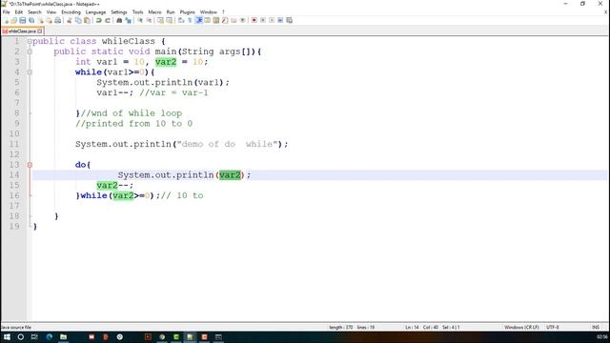Image resolution: width=610 pixels, height=343 pixels.
Task: Click the Open file toolbar icon
Action: tap(14, 20)
